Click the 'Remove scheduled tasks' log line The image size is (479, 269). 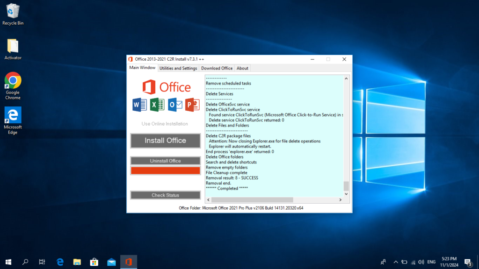[228, 83]
